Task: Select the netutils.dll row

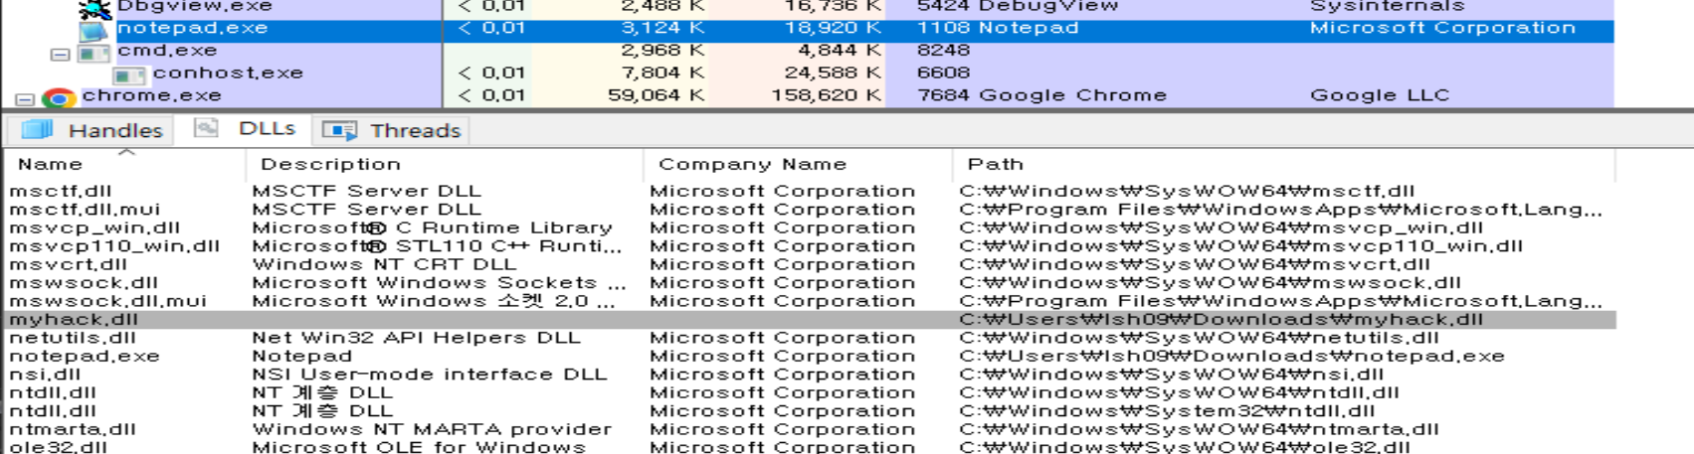Action: (x=810, y=338)
